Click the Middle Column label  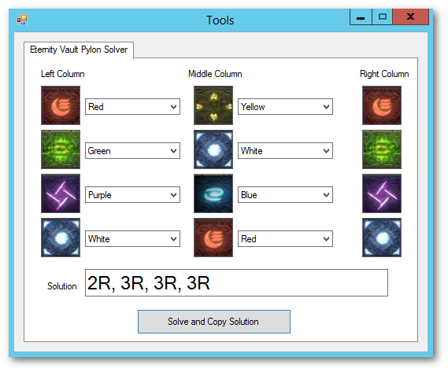(x=215, y=74)
